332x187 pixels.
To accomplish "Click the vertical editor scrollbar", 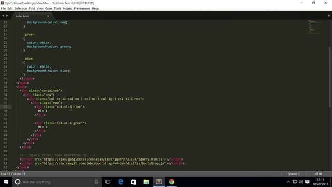I will (330, 77).
